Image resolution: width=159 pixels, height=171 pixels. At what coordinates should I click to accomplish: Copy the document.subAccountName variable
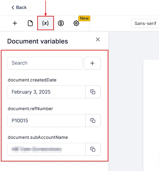93,149
